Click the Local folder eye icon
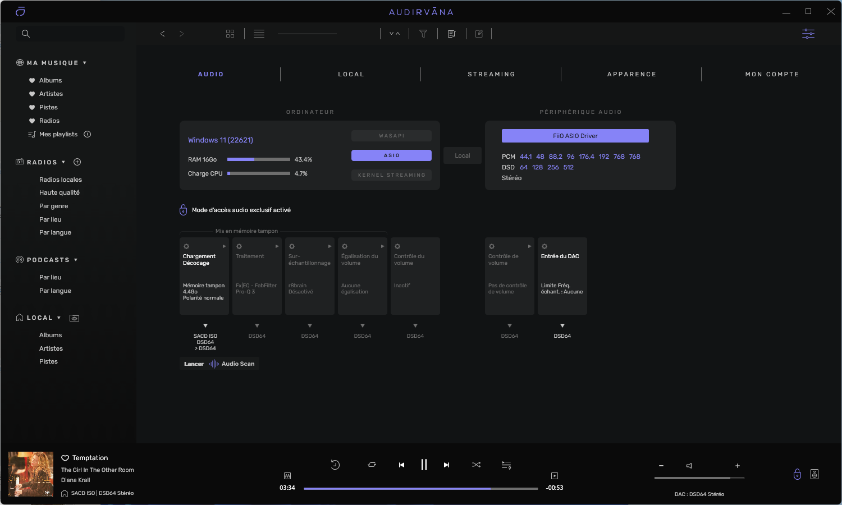 [74, 318]
